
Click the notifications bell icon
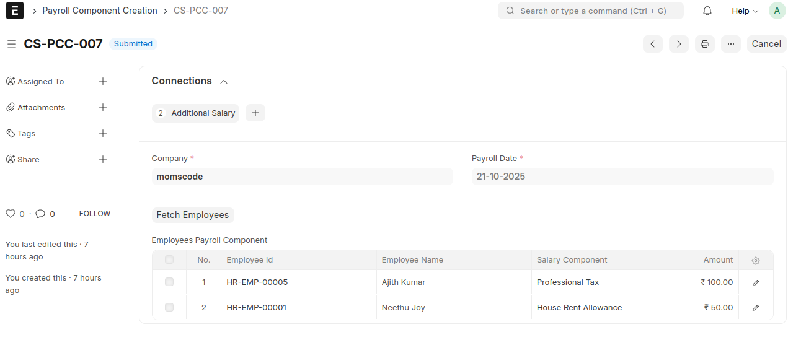[x=707, y=11]
